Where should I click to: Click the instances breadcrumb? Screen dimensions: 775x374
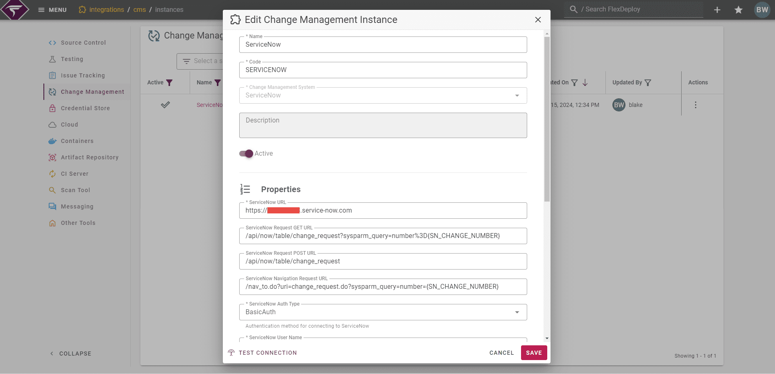coord(169,9)
